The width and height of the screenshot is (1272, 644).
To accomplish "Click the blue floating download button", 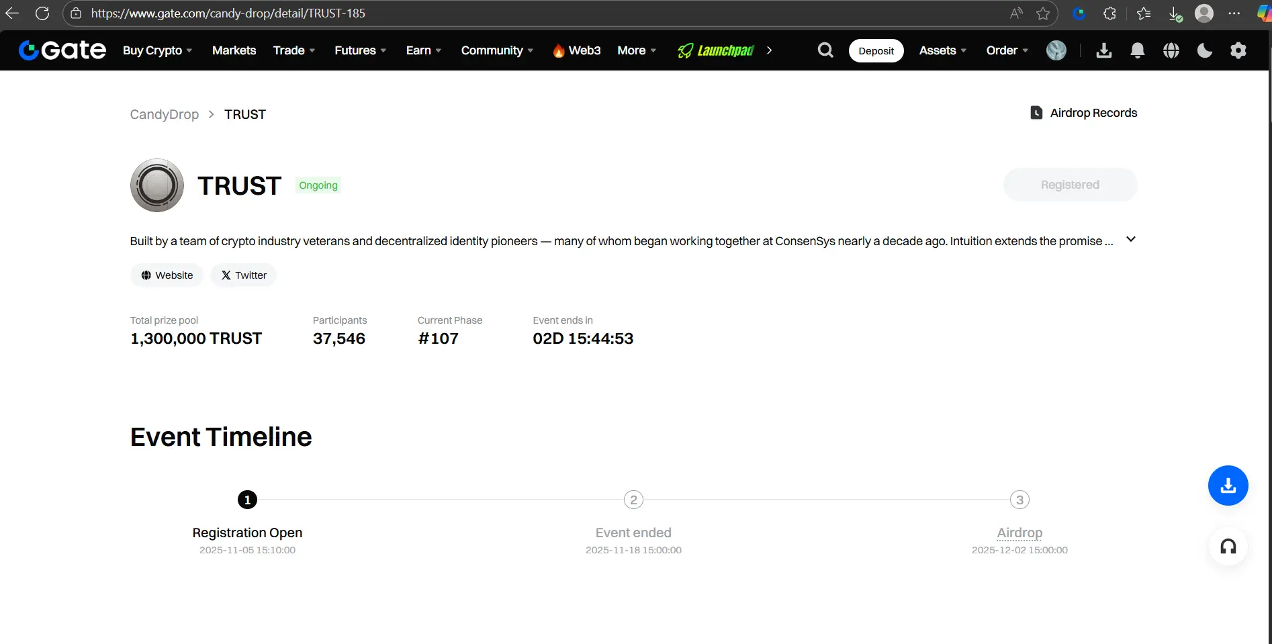I will coord(1228,486).
